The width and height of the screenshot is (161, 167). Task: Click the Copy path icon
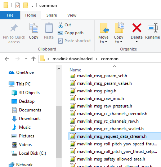click(x=60, y=33)
